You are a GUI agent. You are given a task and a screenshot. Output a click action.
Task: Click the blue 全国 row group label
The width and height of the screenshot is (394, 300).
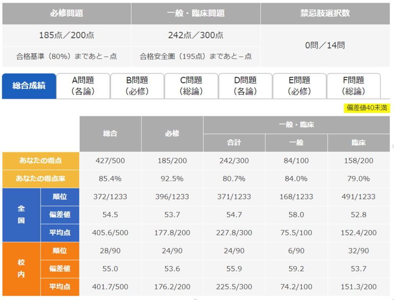point(21,215)
